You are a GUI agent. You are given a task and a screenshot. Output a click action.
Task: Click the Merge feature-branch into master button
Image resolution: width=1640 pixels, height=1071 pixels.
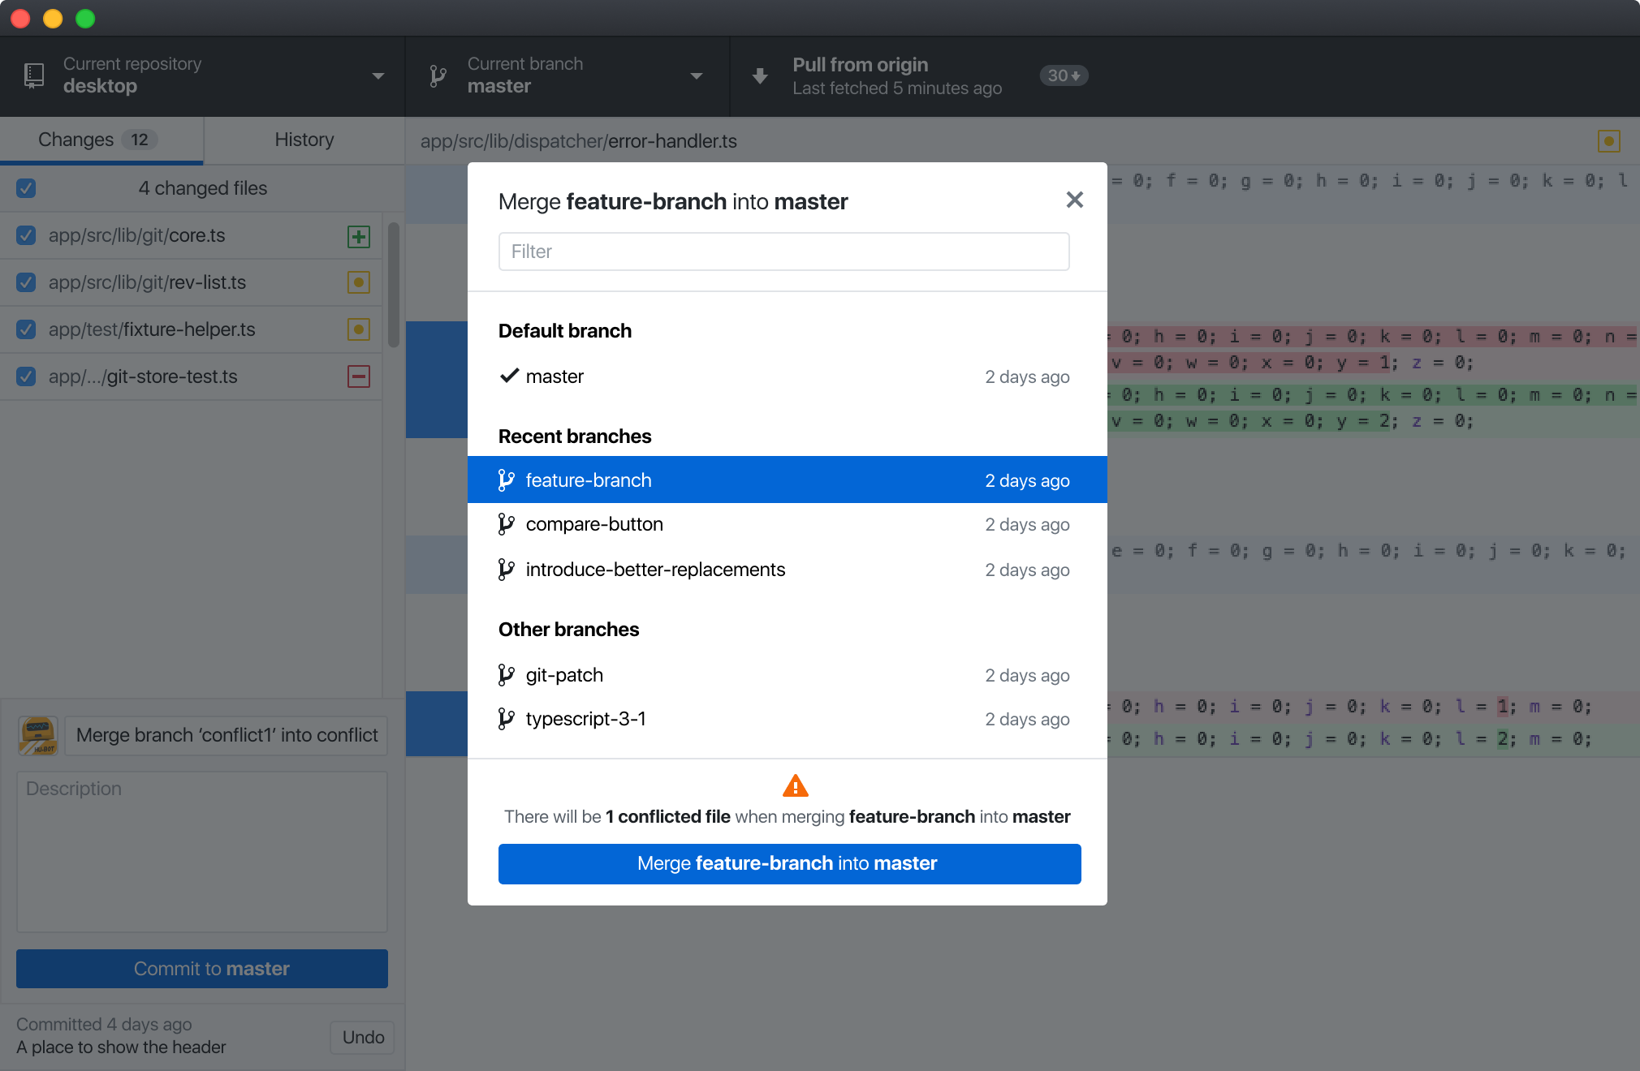pos(788,863)
